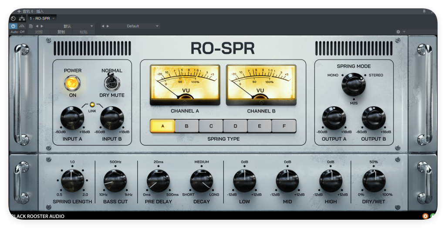The width and height of the screenshot is (446, 228).
Task: Click the 50% Dry/Wet value label
Action: (373, 162)
